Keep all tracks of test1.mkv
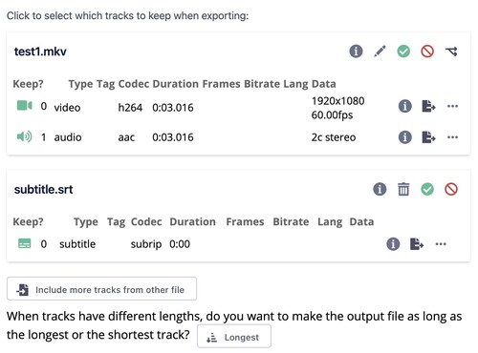 tap(403, 51)
